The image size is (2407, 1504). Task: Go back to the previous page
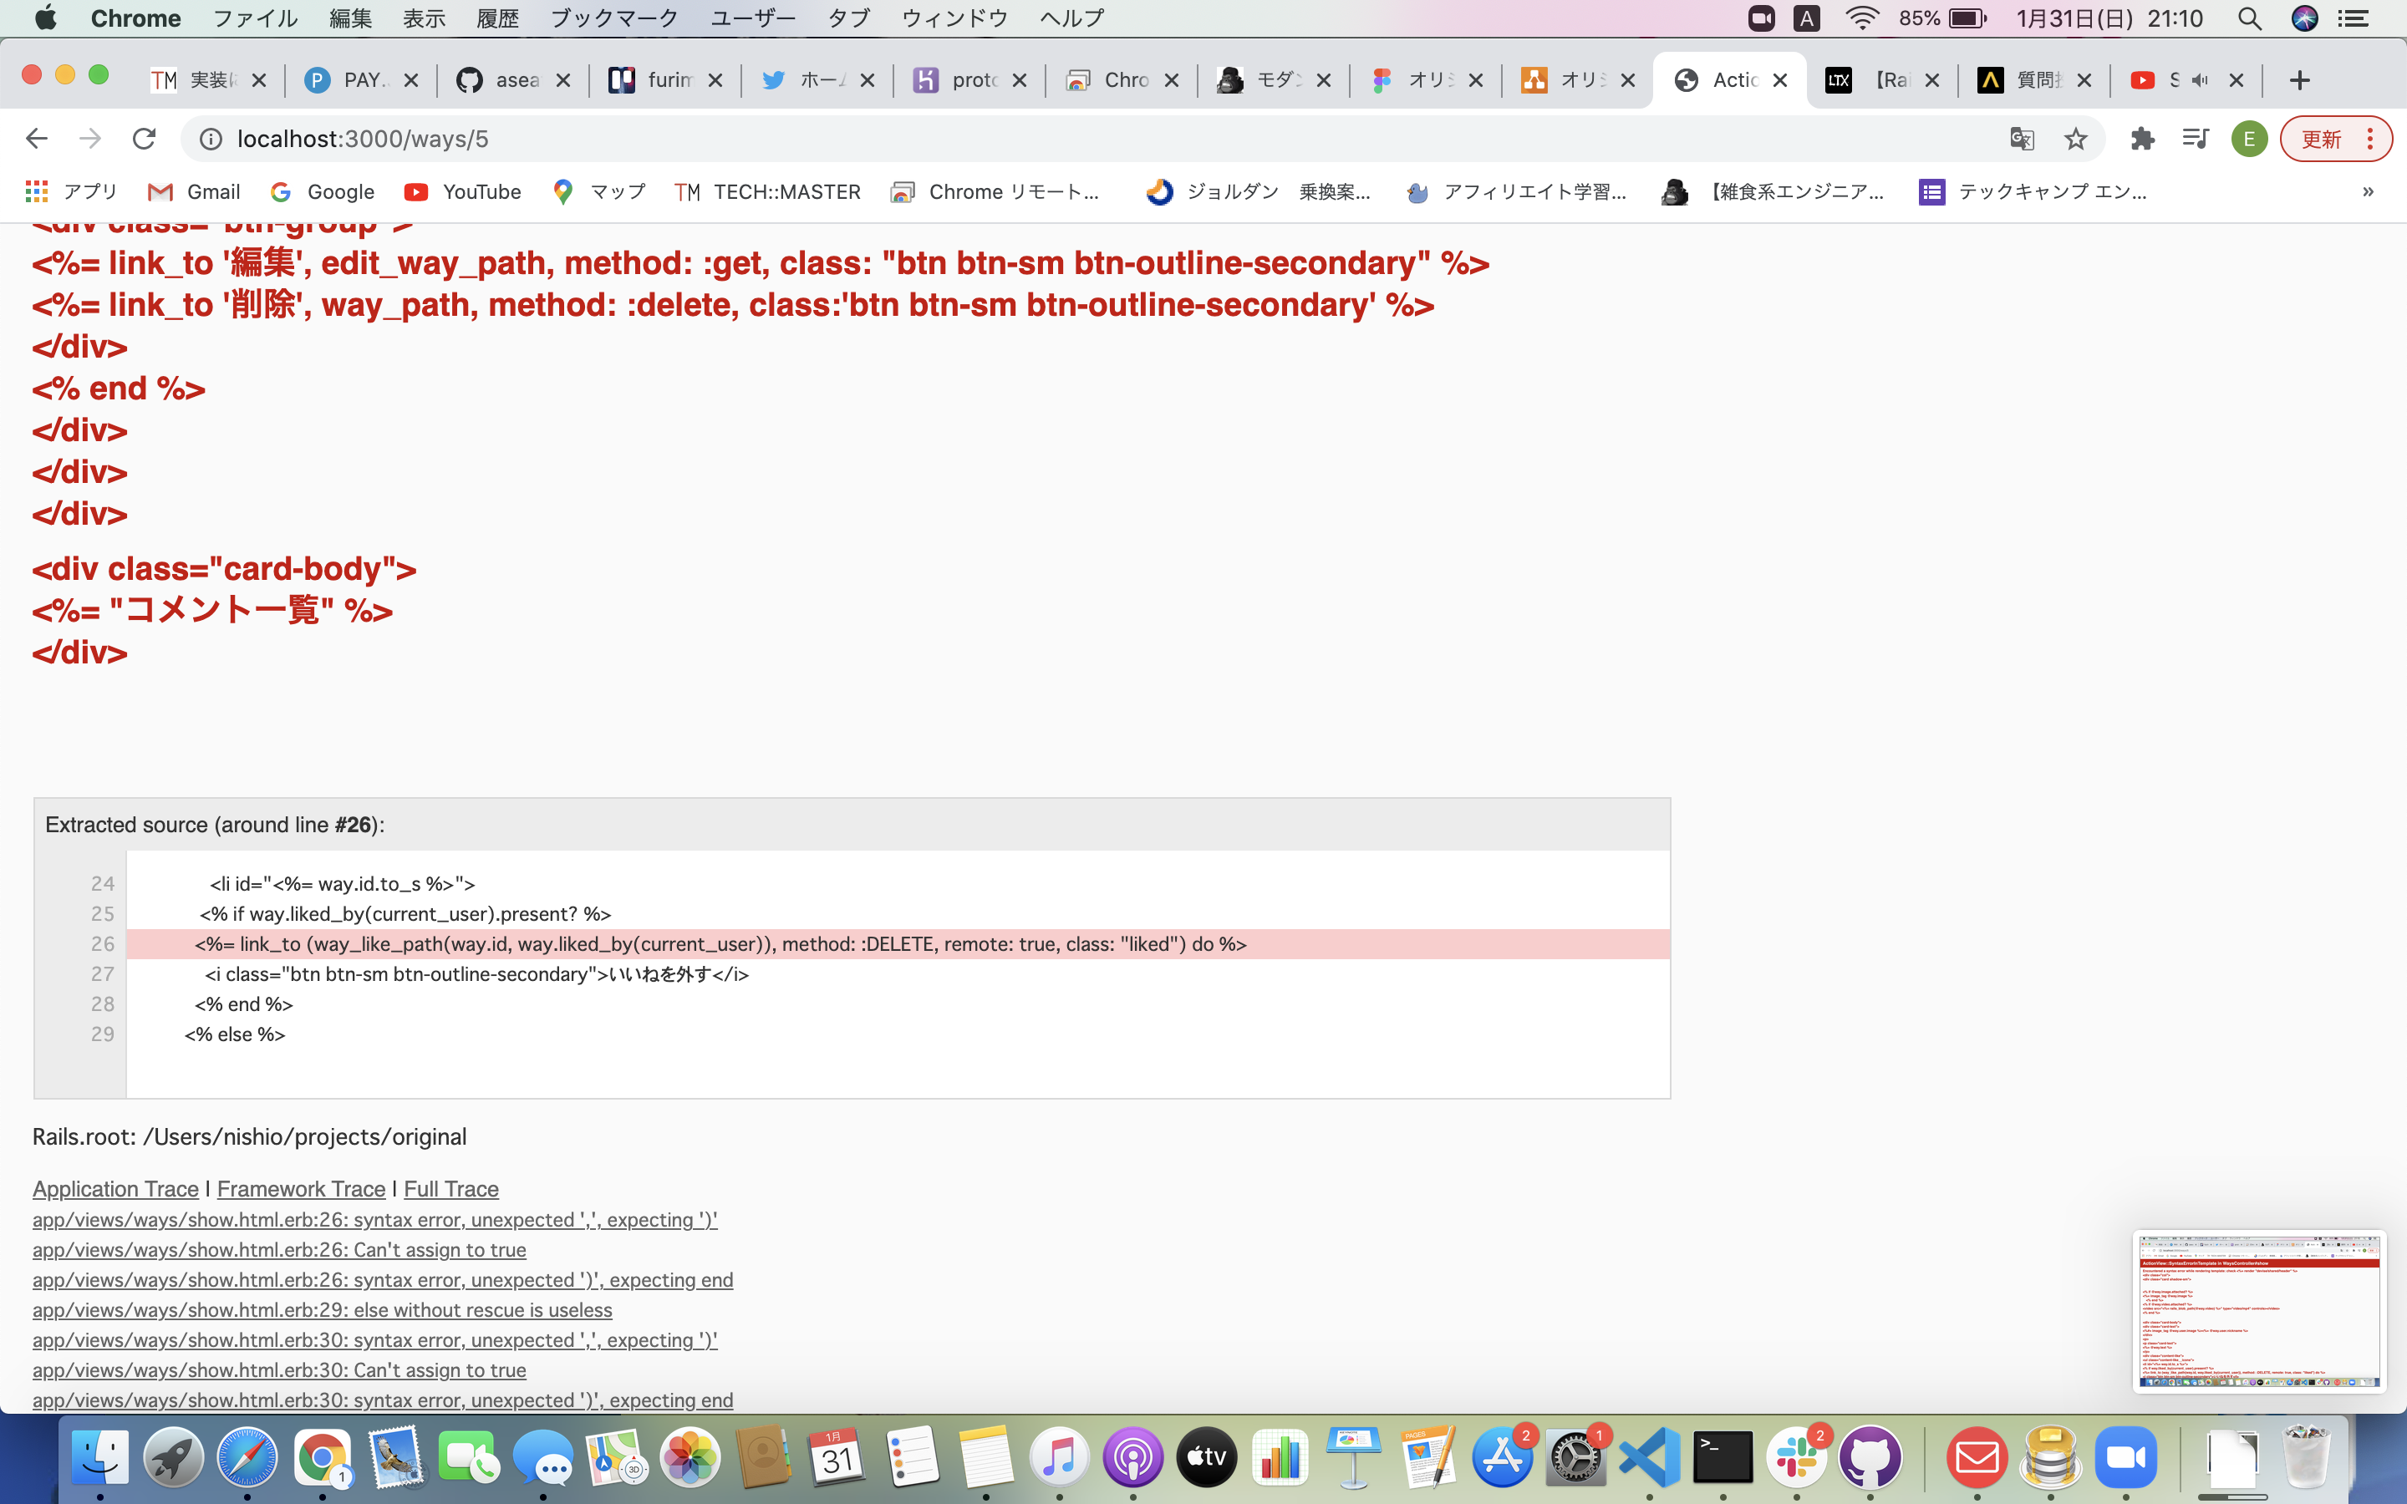click(x=37, y=138)
